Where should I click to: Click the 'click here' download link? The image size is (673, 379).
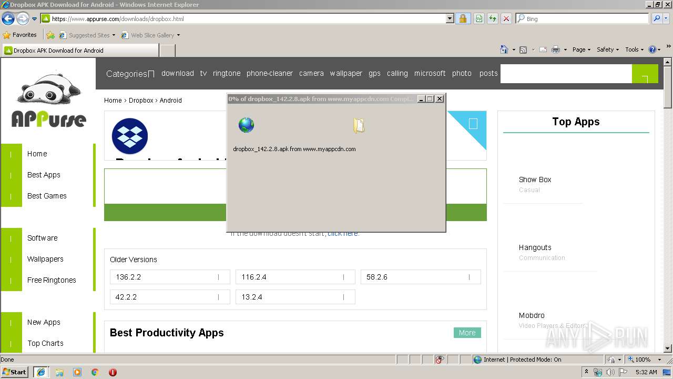343,233
